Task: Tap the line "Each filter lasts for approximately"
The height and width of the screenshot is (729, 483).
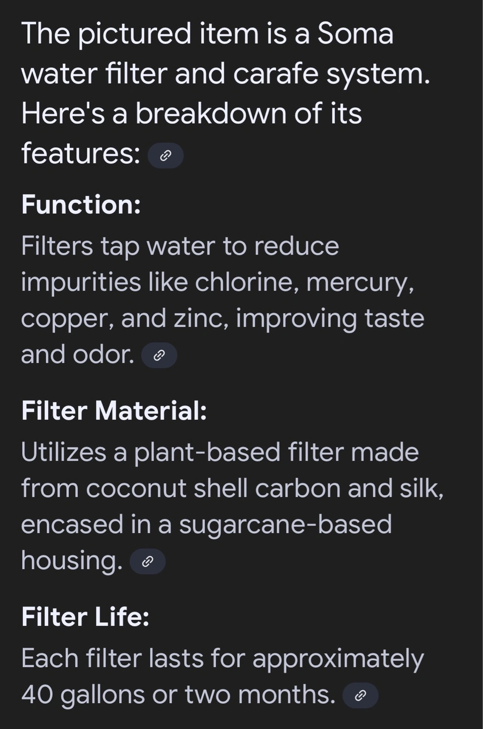Action: tap(223, 659)
